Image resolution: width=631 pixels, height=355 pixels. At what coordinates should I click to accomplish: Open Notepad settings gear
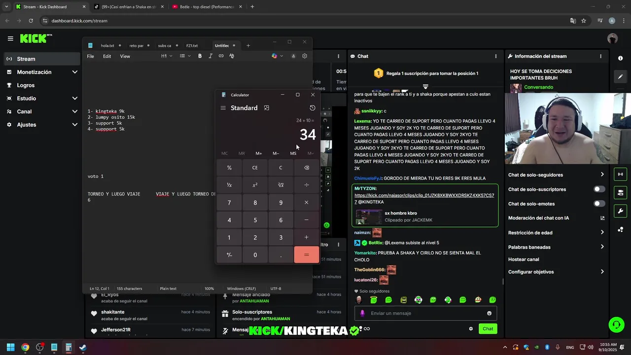[x=305, y=56]
